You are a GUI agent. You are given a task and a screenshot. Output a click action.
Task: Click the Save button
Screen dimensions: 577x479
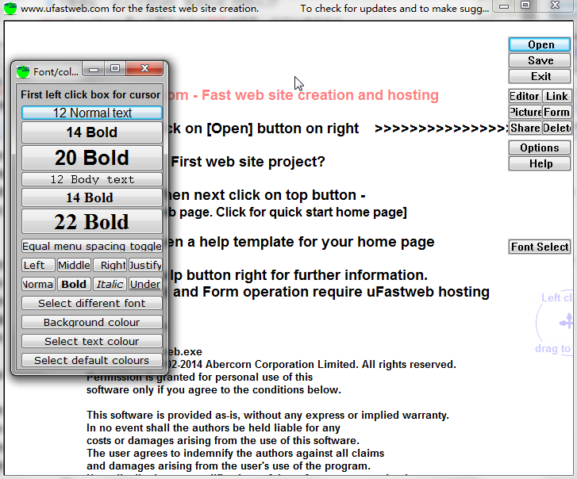click(540, 60)
